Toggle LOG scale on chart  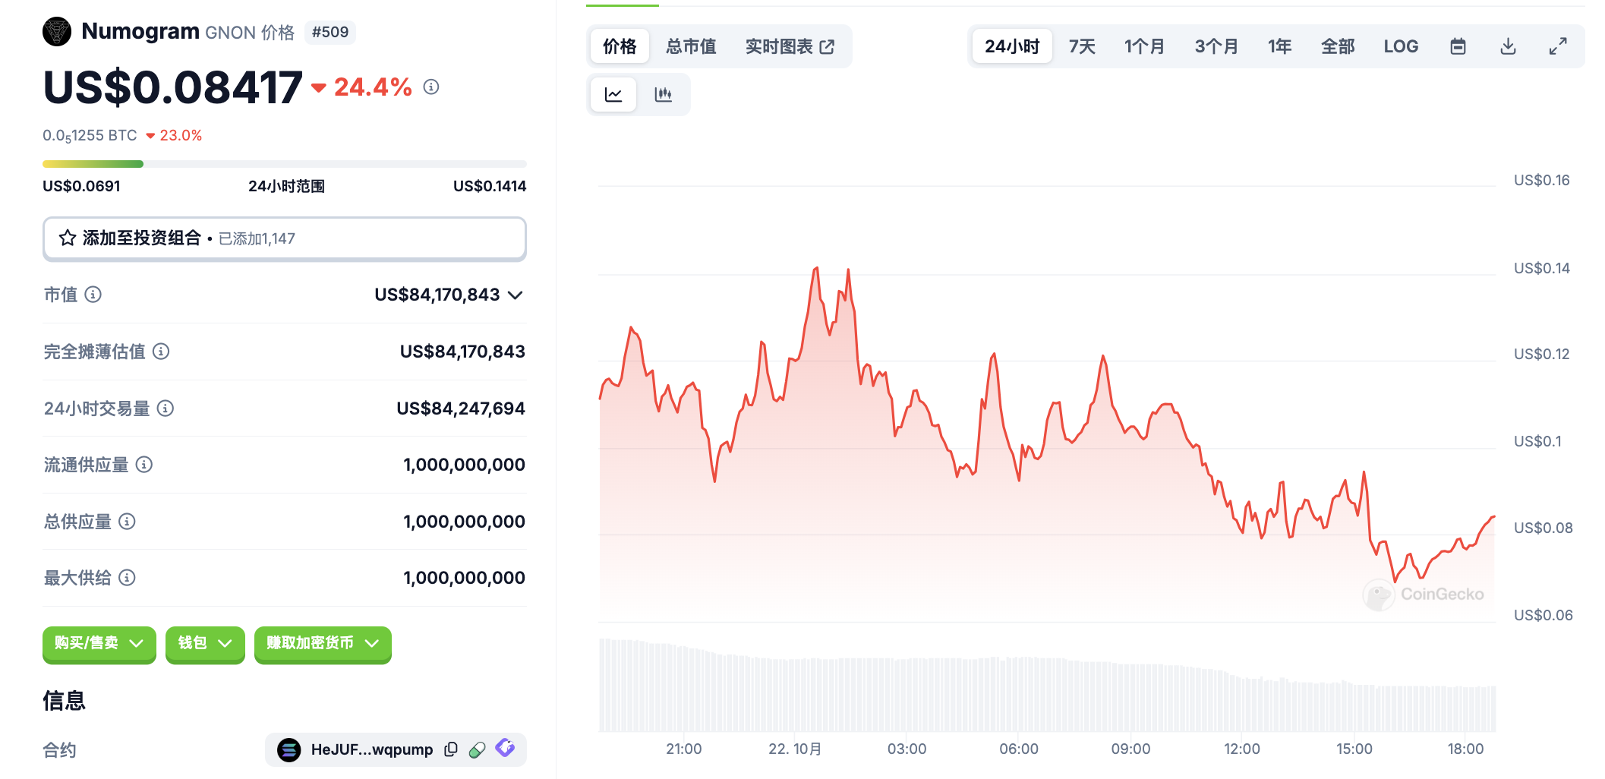1400,46
